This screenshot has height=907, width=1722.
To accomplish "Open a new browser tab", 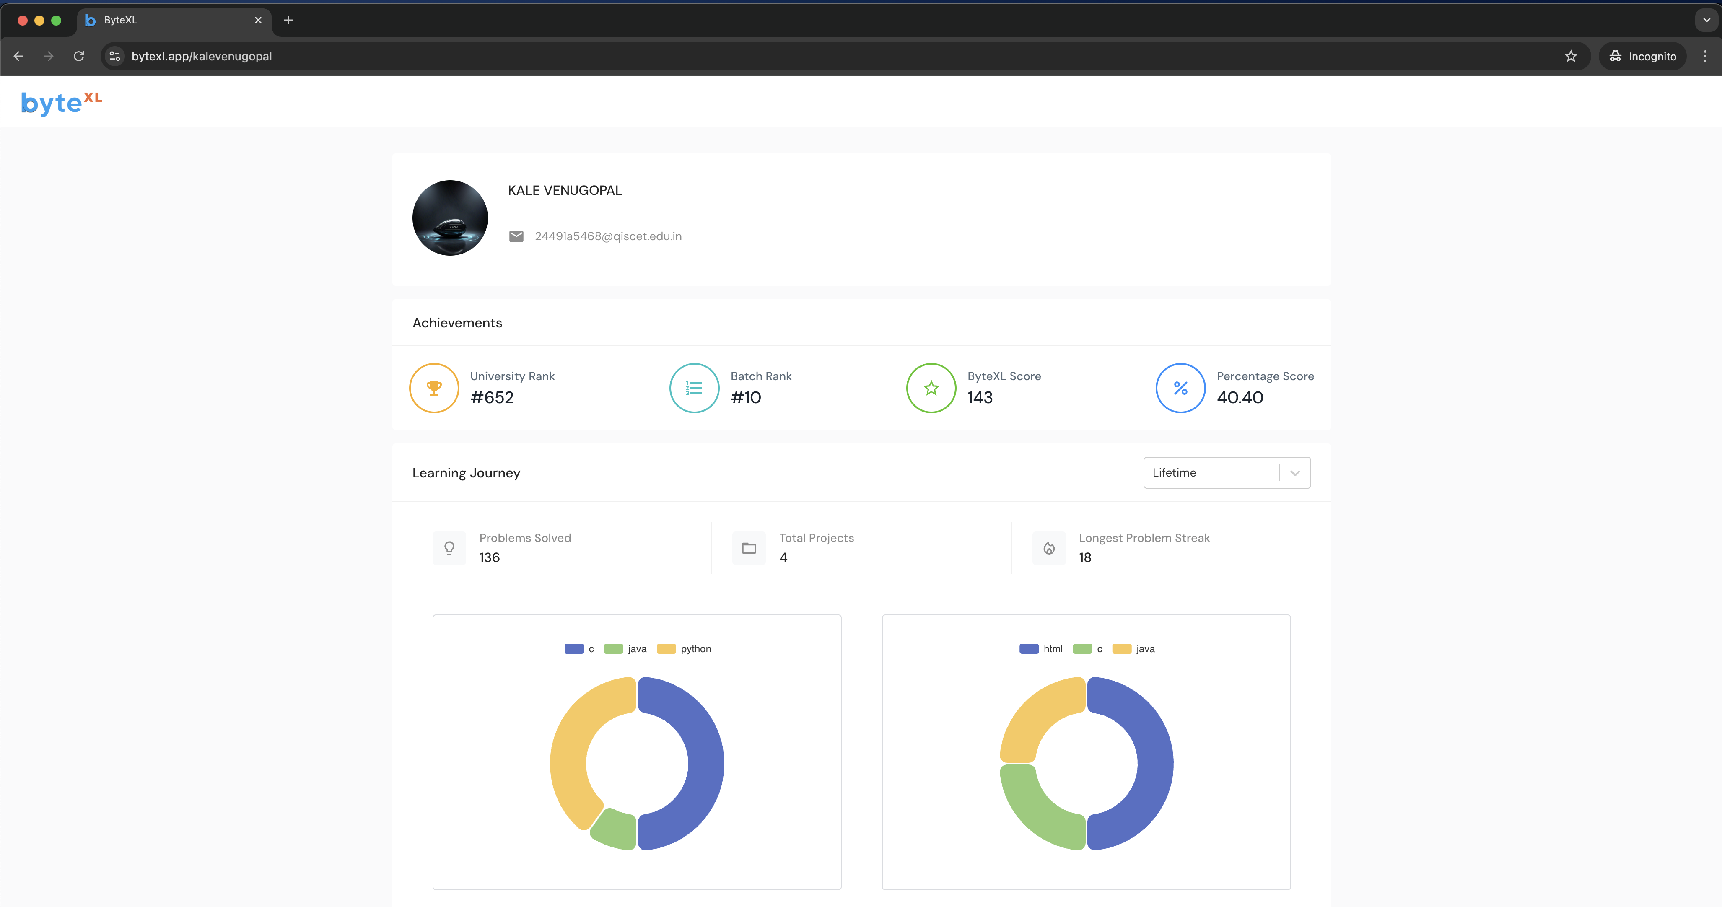I will 288,20.
